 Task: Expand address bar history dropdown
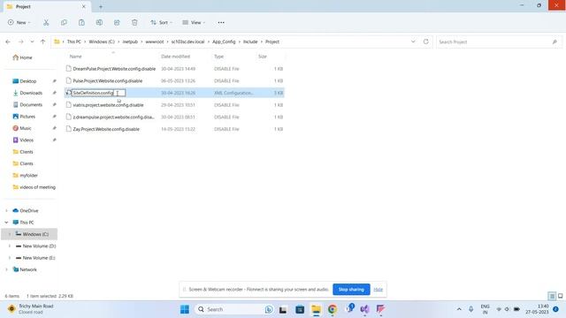[x=413, y=42]
